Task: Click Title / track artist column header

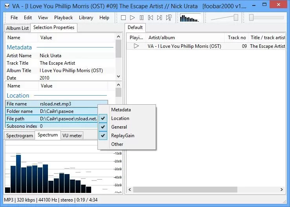Action: [x=267, y=38]
